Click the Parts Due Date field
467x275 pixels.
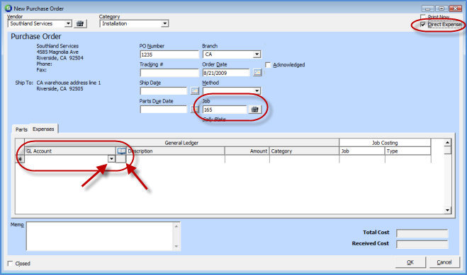point(164,110)
